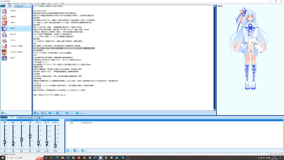284x160 pixels.
Task: Click the 抑揚 intonation slider handle
Action: click(30, 136)
